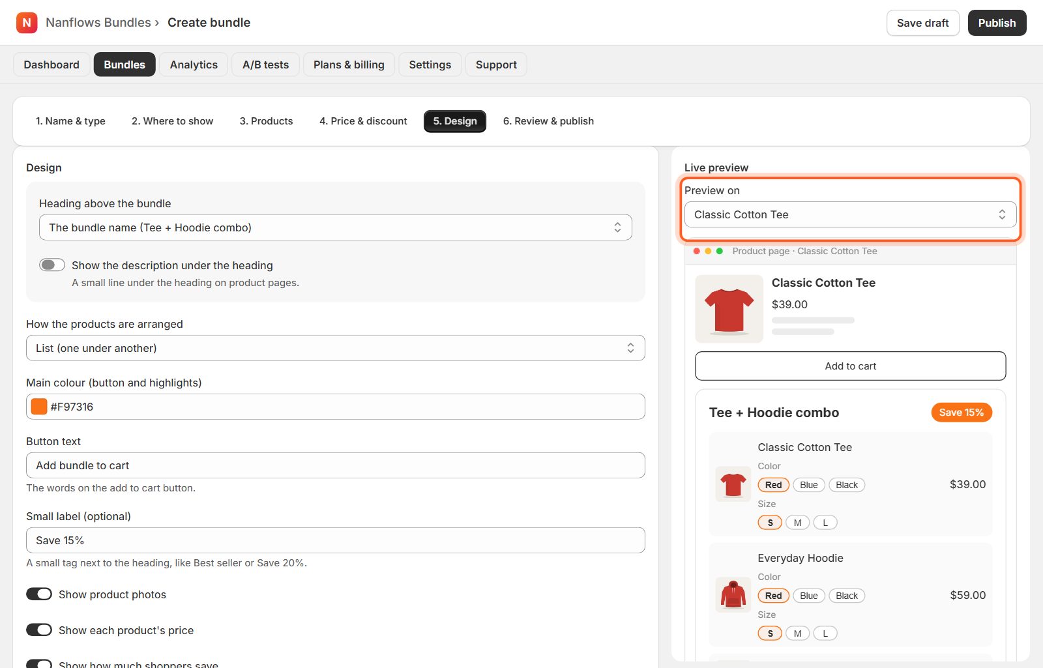Image resolution: width=1043 pixels, height=668 pixels.
Task: Go to step 2. Where to show
Action: [x=172, y=121]
